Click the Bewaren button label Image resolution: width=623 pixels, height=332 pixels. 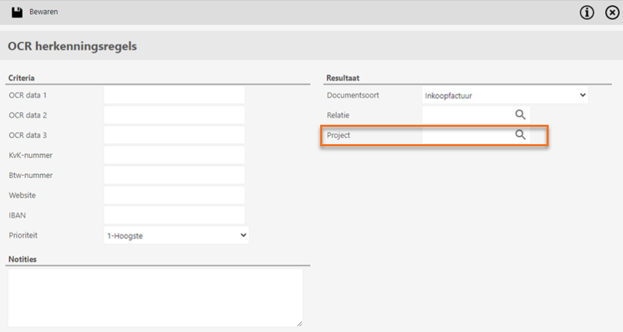[x=44, y=12]
